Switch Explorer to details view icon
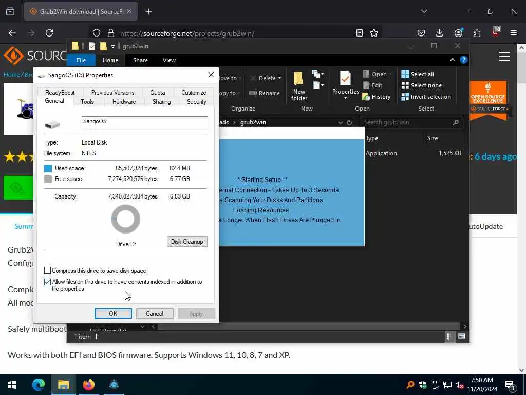This screenshot has width=526, height=395. point(449,336)
